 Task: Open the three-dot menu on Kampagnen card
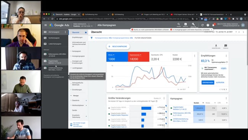pyautogui.click(x=226, y=98)
